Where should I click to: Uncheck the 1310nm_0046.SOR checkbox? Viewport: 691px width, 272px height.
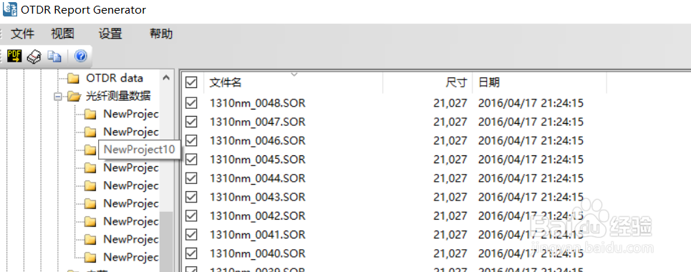191,140
